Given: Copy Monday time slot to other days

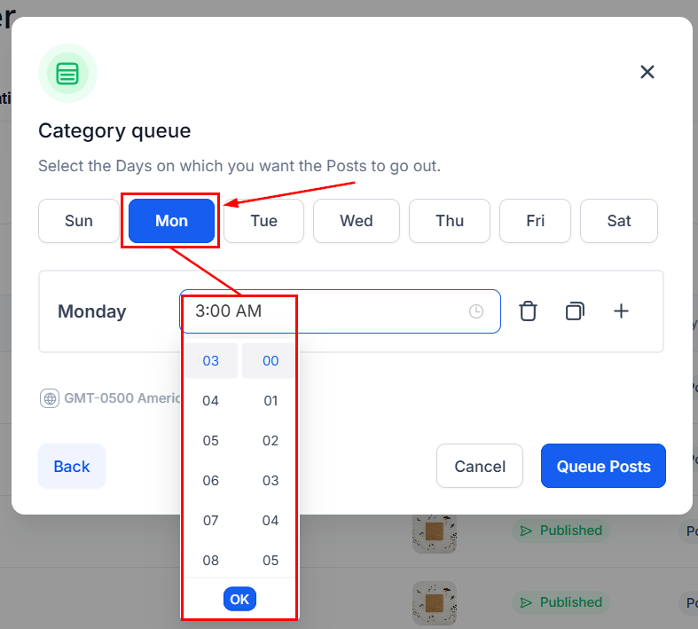Looking at the screenshot, I should (x=575, y=311).
